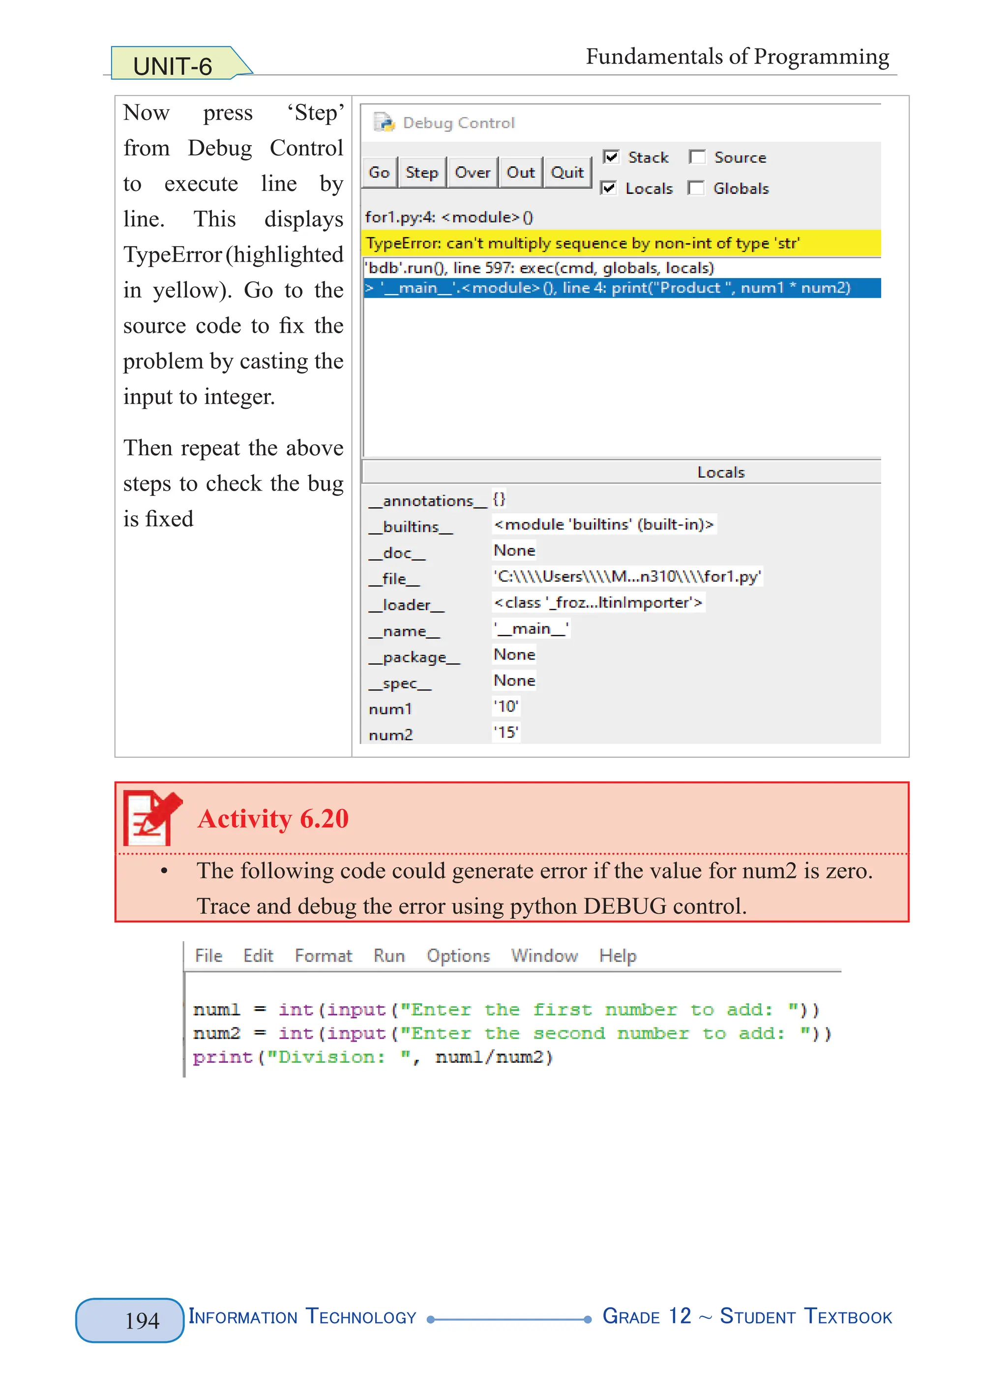Viewport: 1007px width, 1398px height.
Task: Click the __builtins__ value field
Action: (x=604, y=525)
